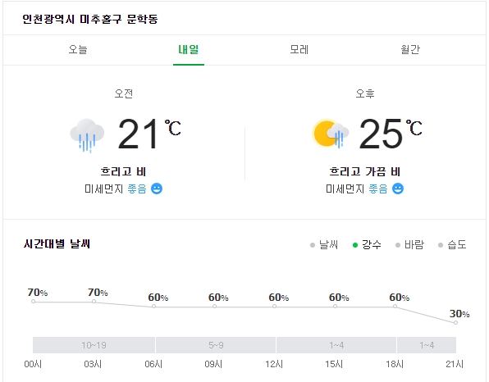The height and width of the screenshot is (382, 489).
Task: Click the morning 미세먼지 좋음 link
Action: click(x=123, y=189)
